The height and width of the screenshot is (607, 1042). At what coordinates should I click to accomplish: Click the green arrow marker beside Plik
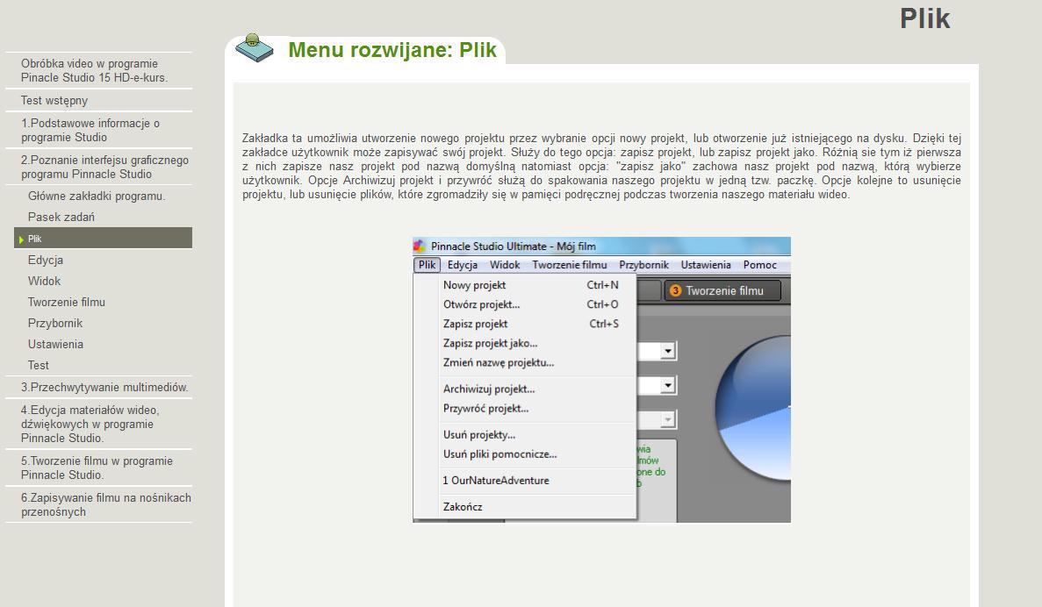[21, 239]
